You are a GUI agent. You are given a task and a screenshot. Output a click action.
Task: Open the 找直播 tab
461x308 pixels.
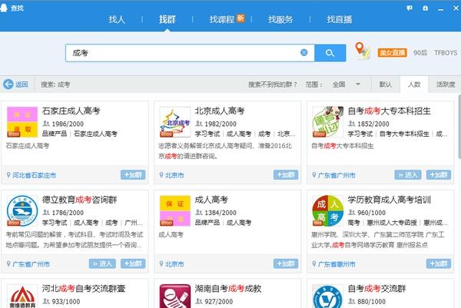340,19
